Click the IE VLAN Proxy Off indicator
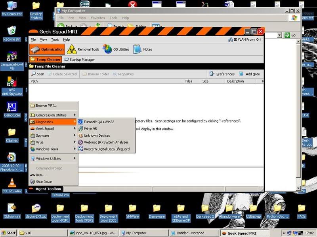 point(244,39)
